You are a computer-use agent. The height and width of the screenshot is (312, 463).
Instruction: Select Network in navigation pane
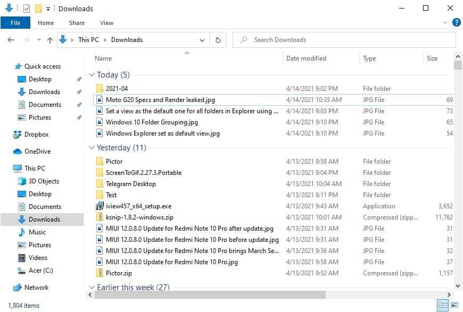pos(36,288)
